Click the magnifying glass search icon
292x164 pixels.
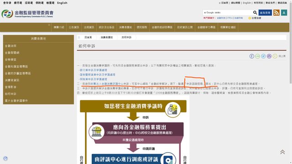(255, 13)
